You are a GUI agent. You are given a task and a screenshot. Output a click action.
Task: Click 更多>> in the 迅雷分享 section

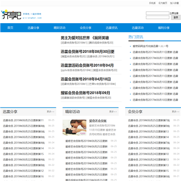point(51,112)
